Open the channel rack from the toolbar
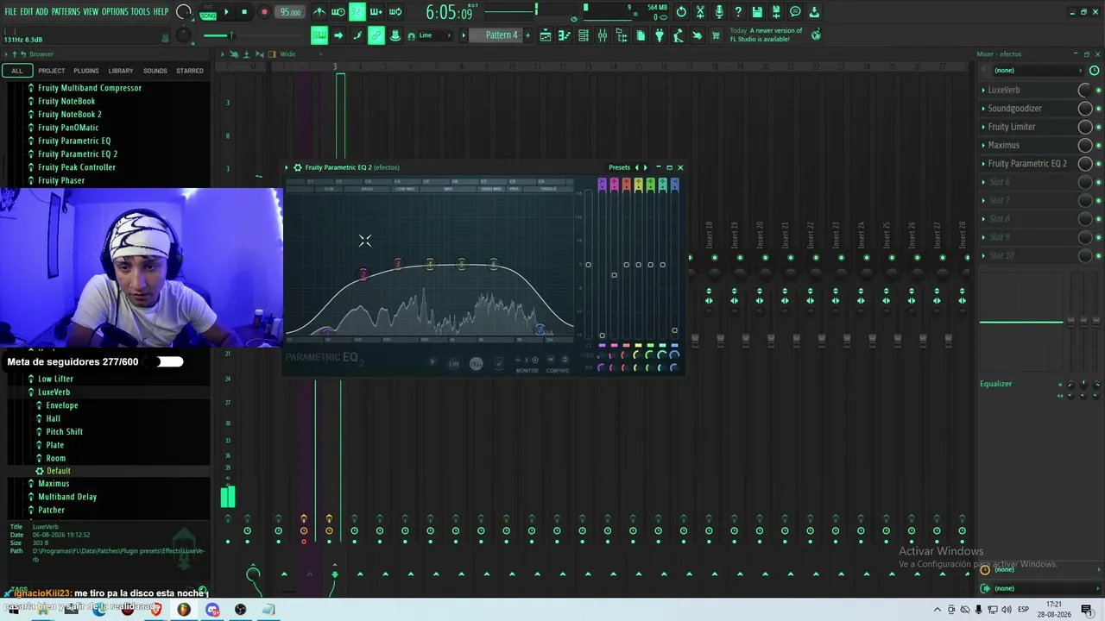Viewport: 1105px width, 621px height. [584, 35]
